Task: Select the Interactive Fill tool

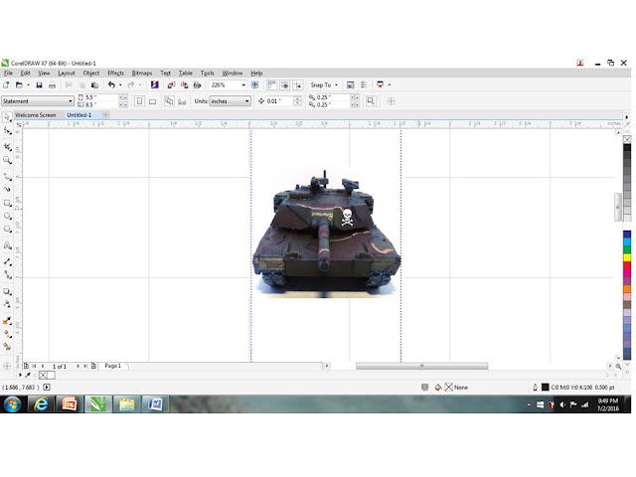Action: (7, 334)
